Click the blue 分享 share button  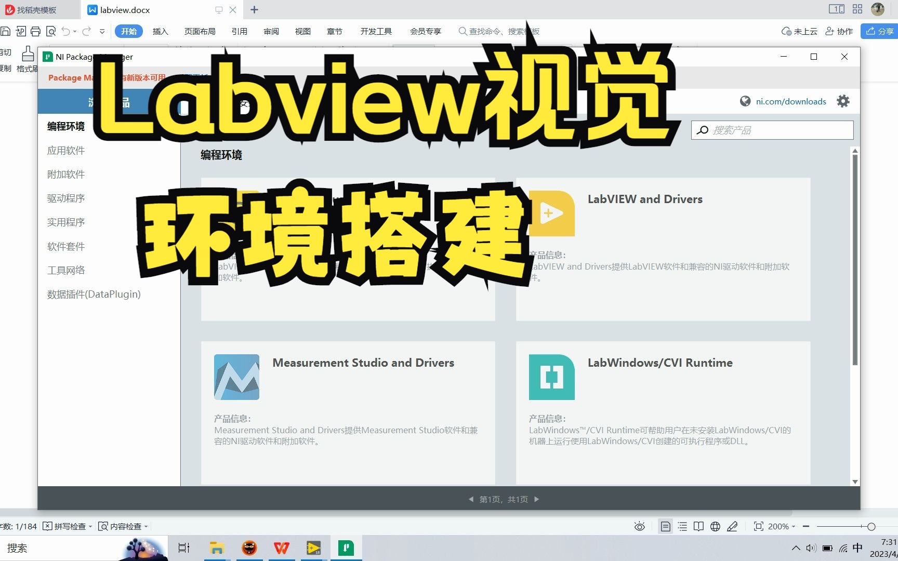pyautogui.click(x=880, y=31)
